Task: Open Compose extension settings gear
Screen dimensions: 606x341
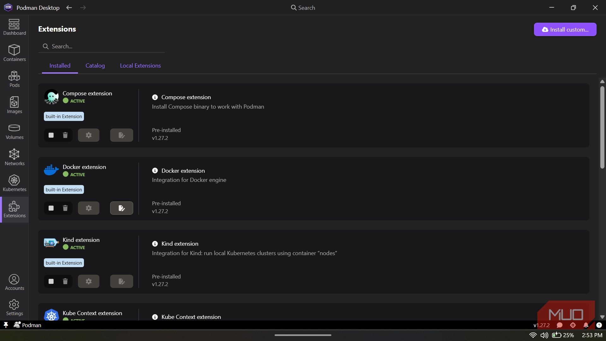Action: (89, 135)
